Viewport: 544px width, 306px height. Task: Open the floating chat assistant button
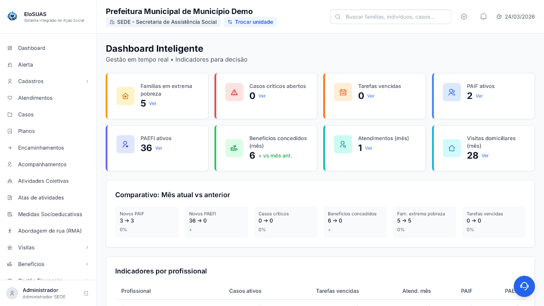525,286
